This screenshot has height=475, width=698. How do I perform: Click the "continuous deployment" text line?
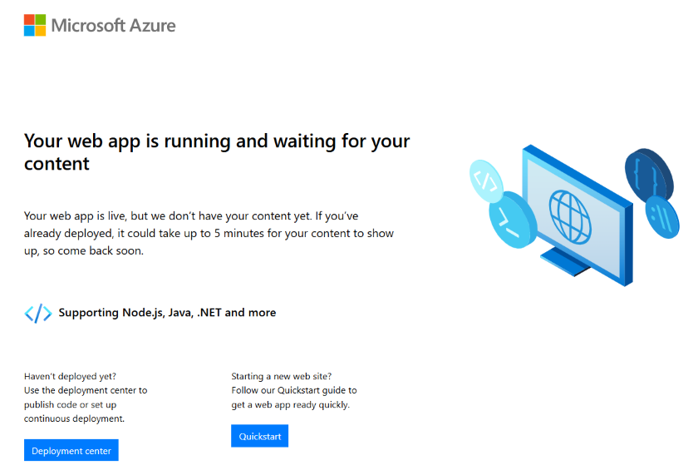tap(74, 418)
